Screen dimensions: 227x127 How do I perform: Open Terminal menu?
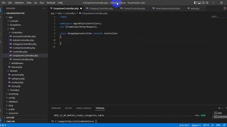[x=51, y=2]
